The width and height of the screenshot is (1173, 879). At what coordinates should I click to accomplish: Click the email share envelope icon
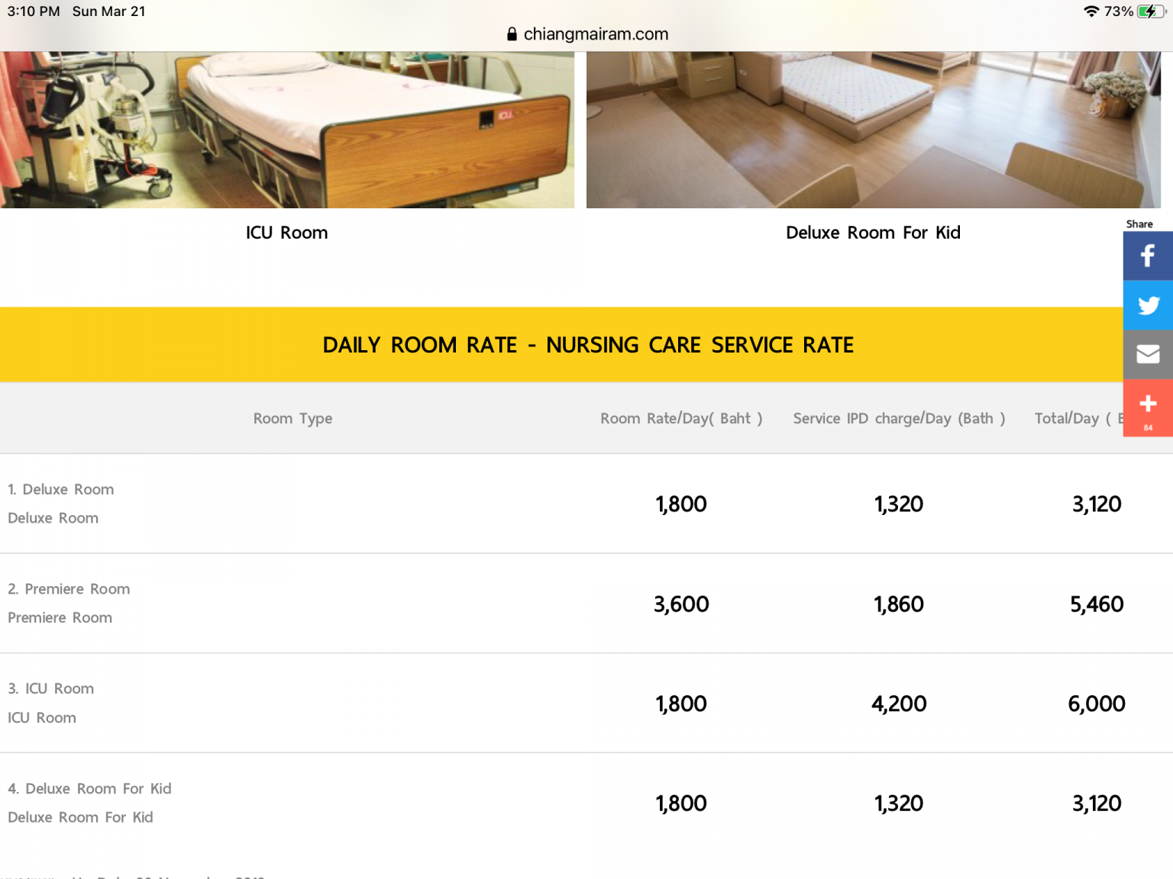tap(1147, 354)
